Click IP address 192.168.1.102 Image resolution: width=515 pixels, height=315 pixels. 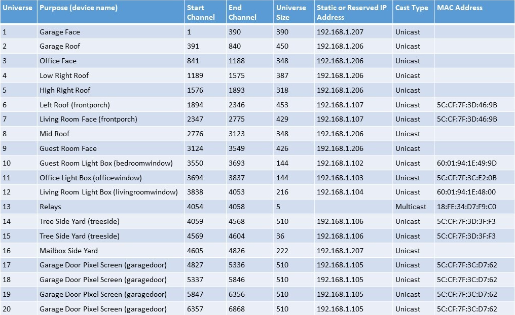pyautogui.click(x=340, y=163)
